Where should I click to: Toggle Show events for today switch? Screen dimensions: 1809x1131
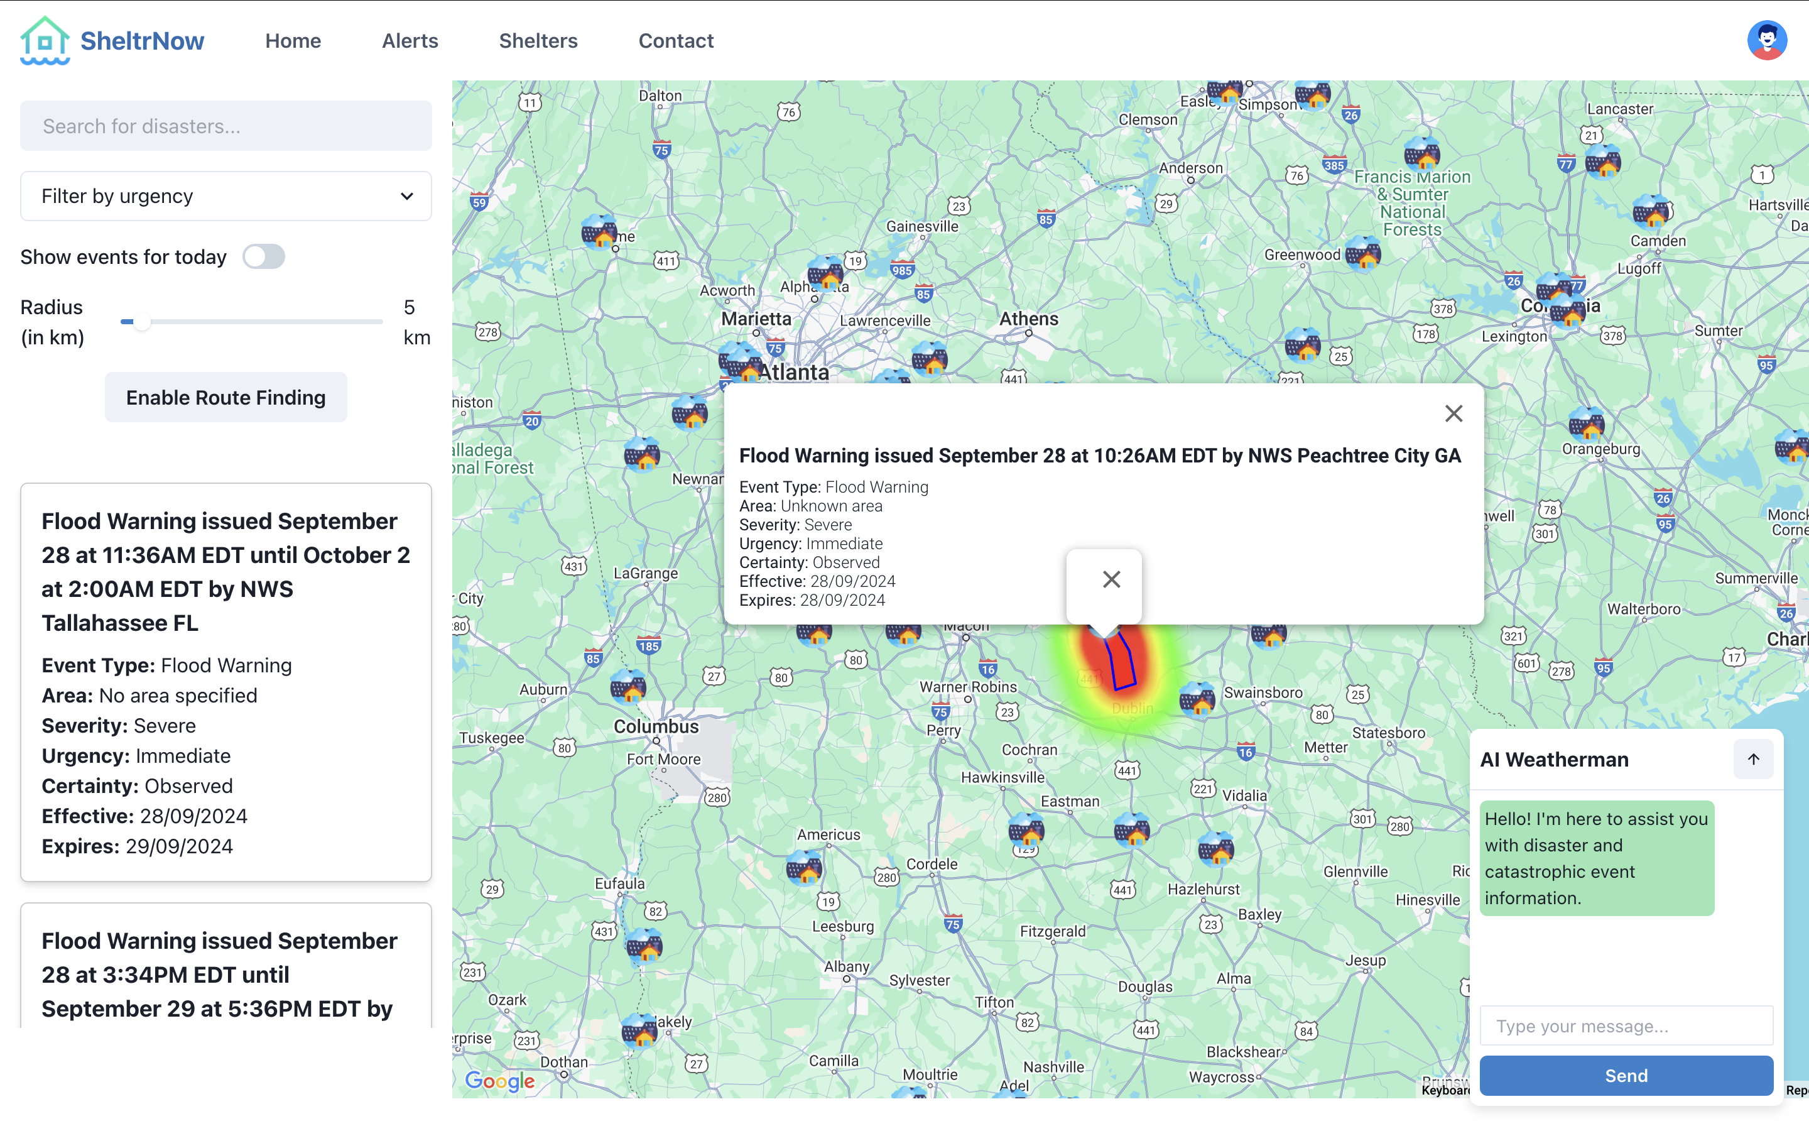coord(264,256)
